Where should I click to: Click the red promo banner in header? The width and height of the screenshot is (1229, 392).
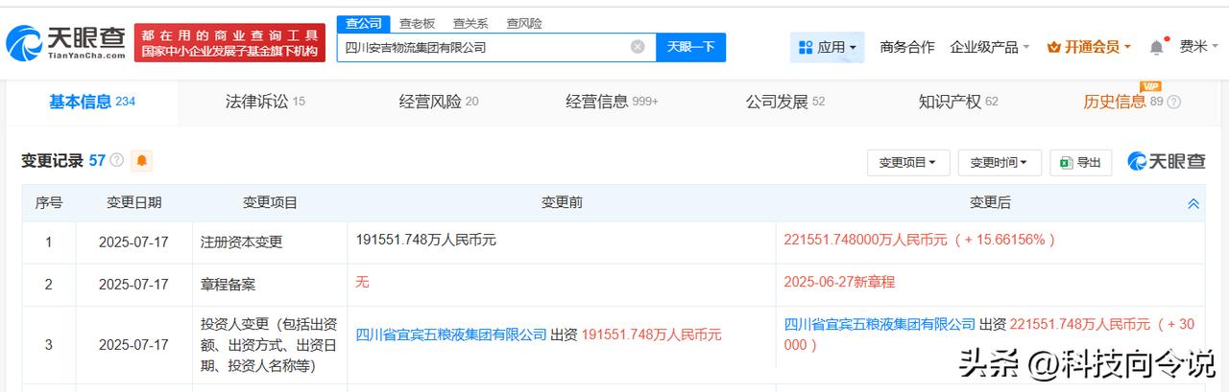click(x=229, y=42)
